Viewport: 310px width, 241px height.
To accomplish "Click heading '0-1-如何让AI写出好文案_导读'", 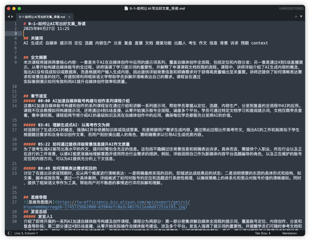I will (57, 24).
